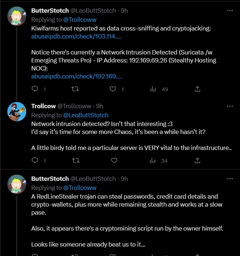The width and height of the screenshot is (240, 256).
Task: Retweet Trollcow's tweet
Action: (75, 160)
